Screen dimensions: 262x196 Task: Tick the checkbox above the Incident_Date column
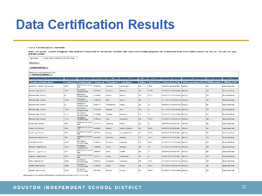[85, 78]
